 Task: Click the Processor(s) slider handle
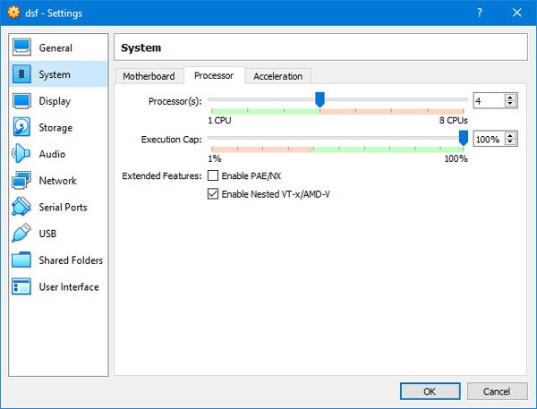click(x=320, y=99)
